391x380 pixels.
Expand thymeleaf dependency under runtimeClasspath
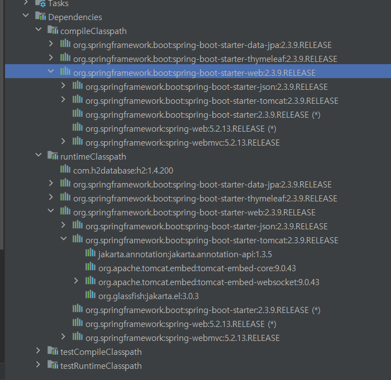pos(51,197)
